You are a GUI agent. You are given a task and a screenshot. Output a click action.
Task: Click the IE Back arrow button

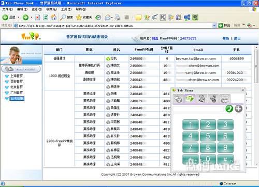[x=5, y=17]
